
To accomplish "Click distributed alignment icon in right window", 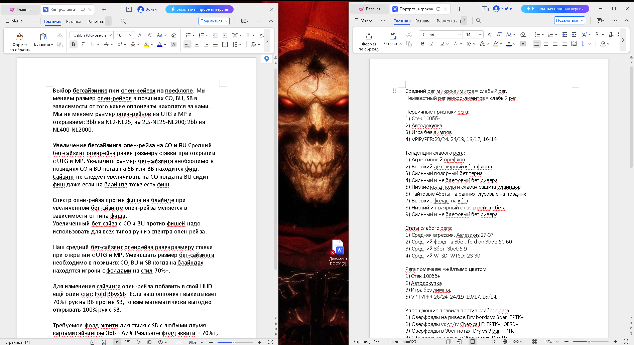I will 574,44.
